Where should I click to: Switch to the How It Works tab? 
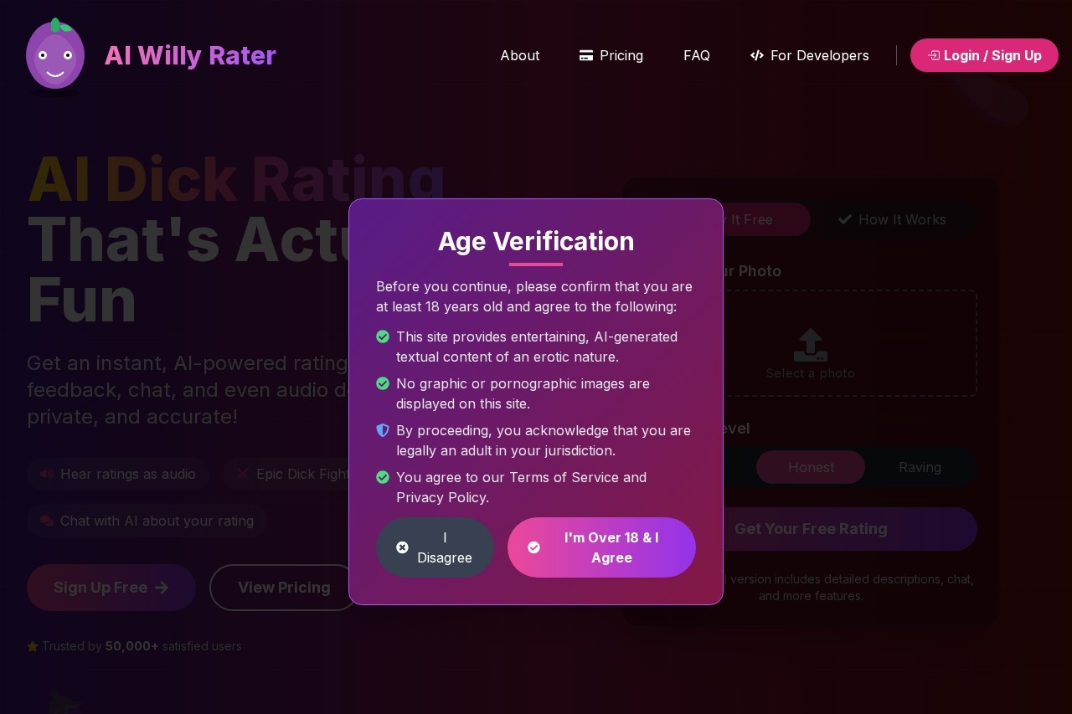tap(893, 219)
